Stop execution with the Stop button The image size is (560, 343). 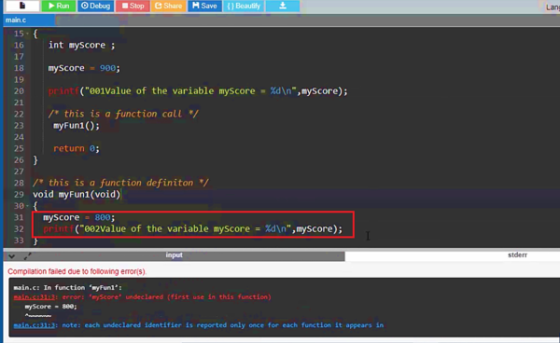[133, 6]
